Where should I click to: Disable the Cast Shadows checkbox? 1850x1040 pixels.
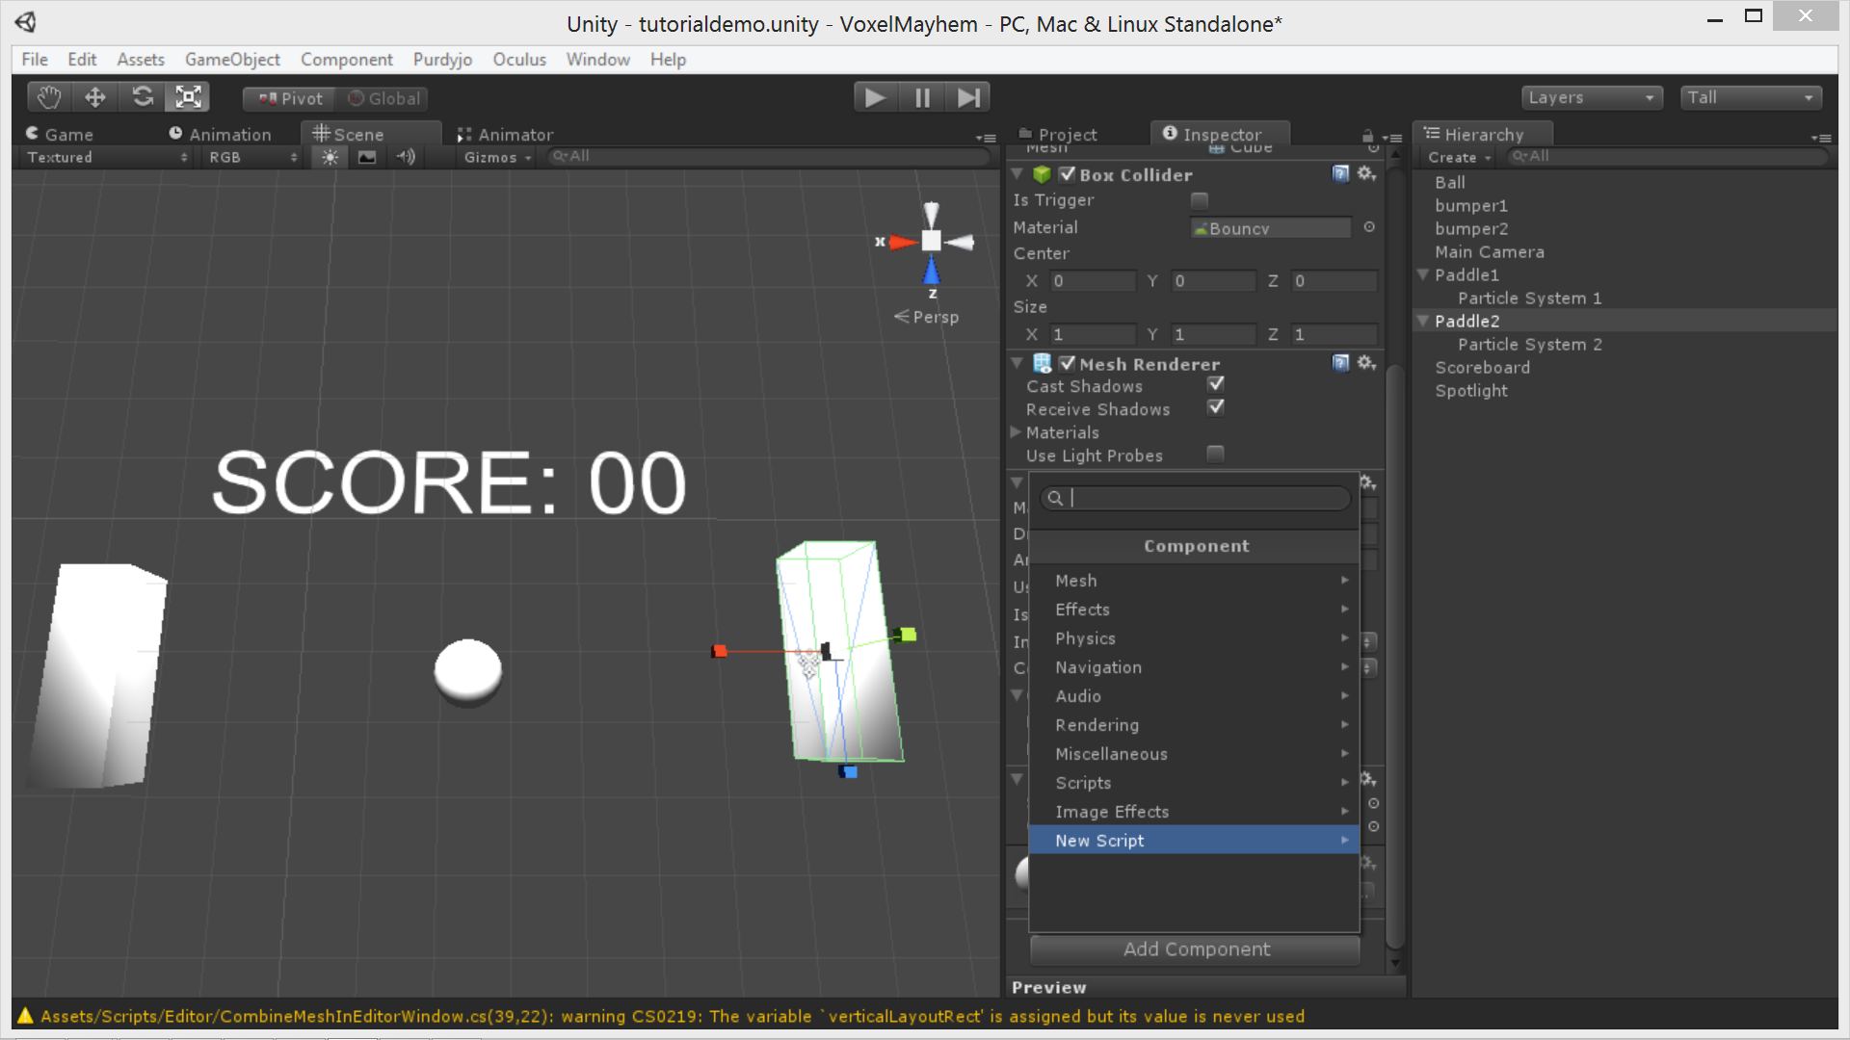coord(1215,383)
